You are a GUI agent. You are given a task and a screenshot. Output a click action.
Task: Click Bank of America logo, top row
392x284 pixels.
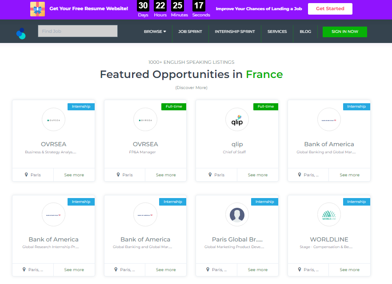[x=329, y=120]
